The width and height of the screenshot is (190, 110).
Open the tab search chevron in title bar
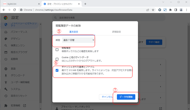(x=163, y=2)
